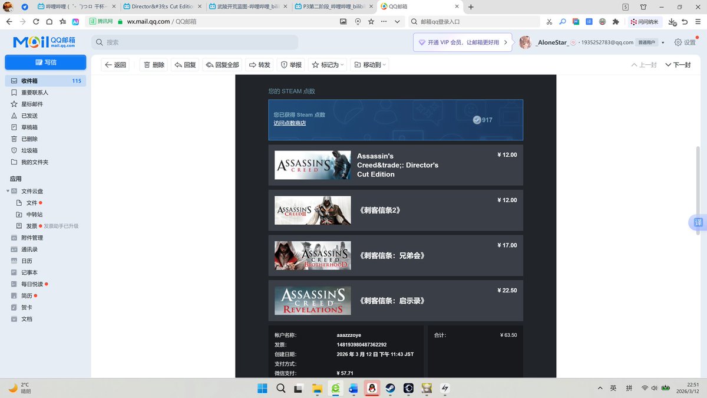Open 设置 settings

(686, 42)
